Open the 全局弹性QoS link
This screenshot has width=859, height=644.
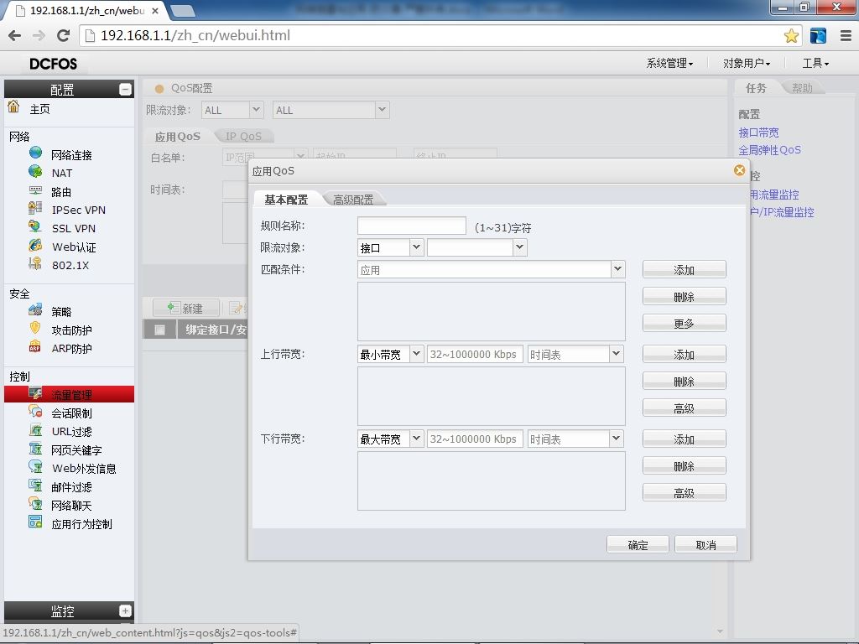coord(770,149)
